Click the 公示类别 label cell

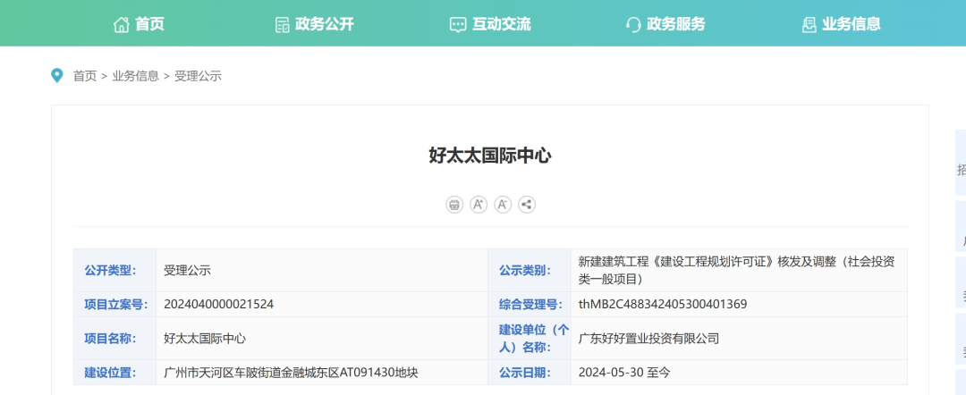click(530, 270)
